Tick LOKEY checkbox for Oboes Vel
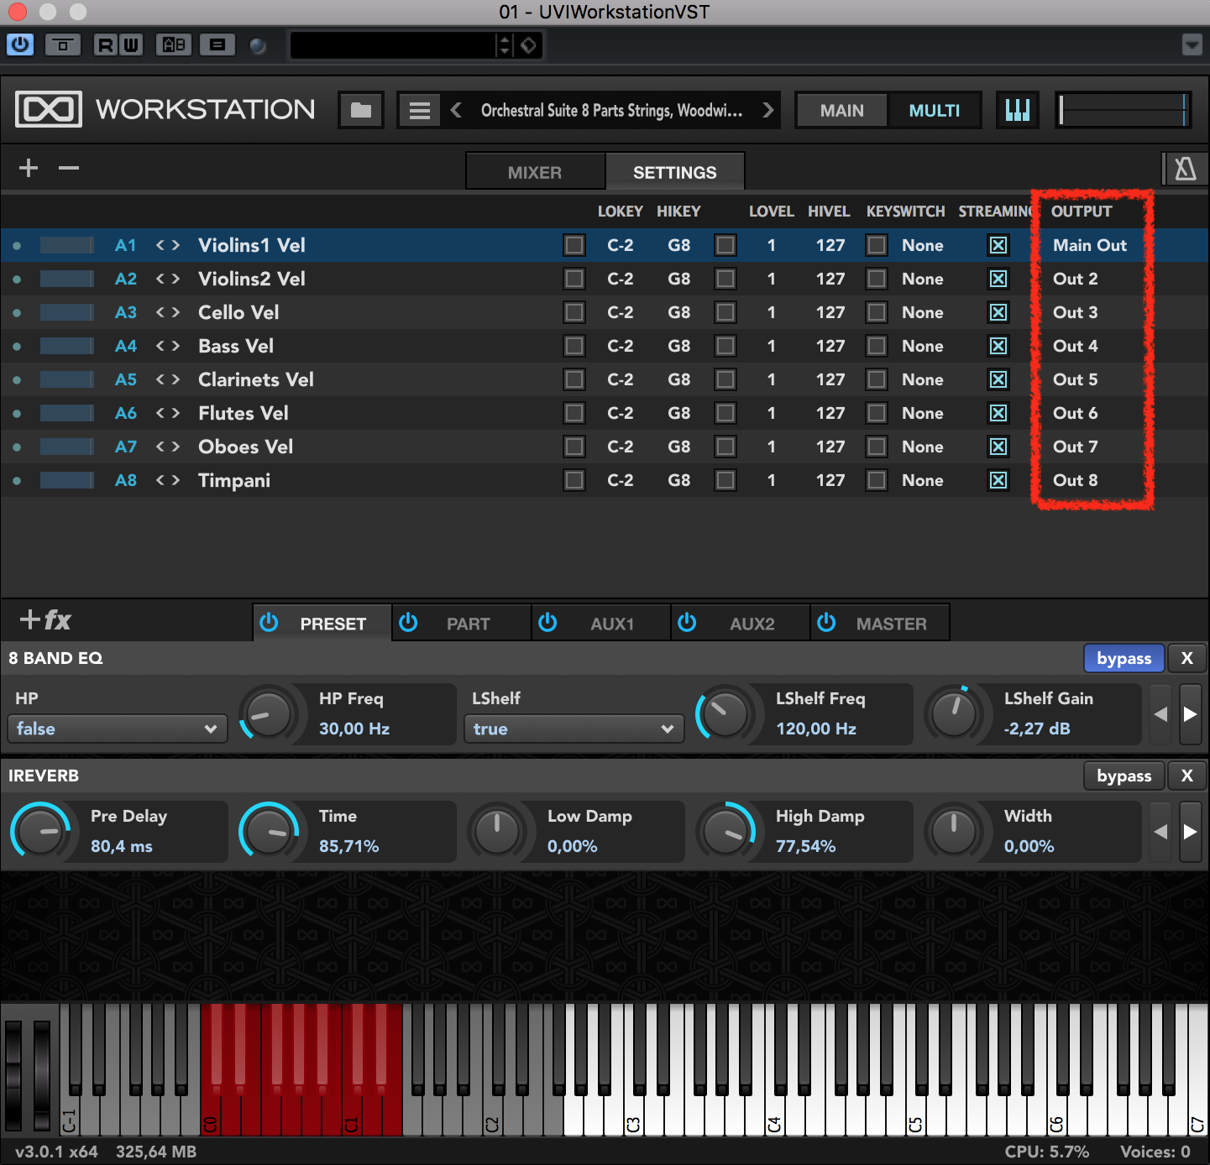 click(574, 447)
